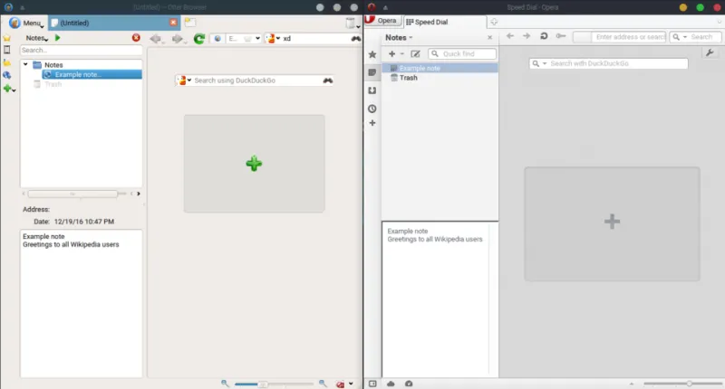The width and height of the screenshot is (725, 389).
Task: Open Bookmarks star panel in Opera sidebar
Action: click(x=372, y=54)
